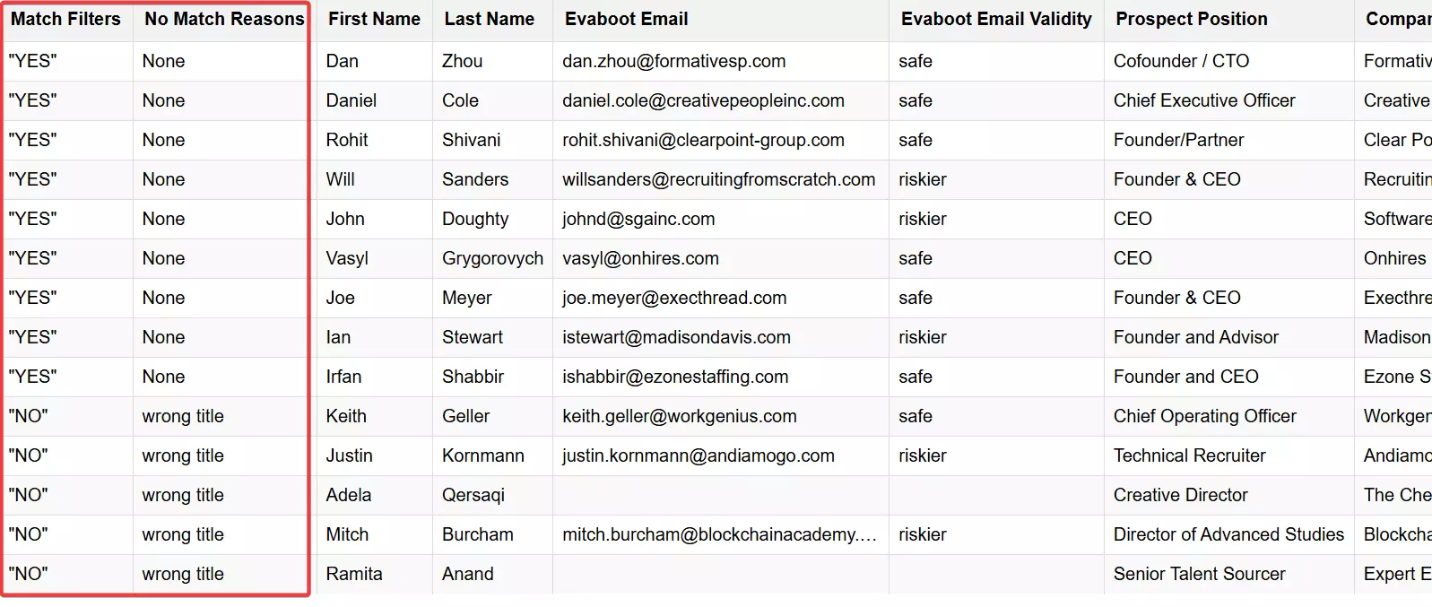Select the Sanders last name cell

pos(475,179)
